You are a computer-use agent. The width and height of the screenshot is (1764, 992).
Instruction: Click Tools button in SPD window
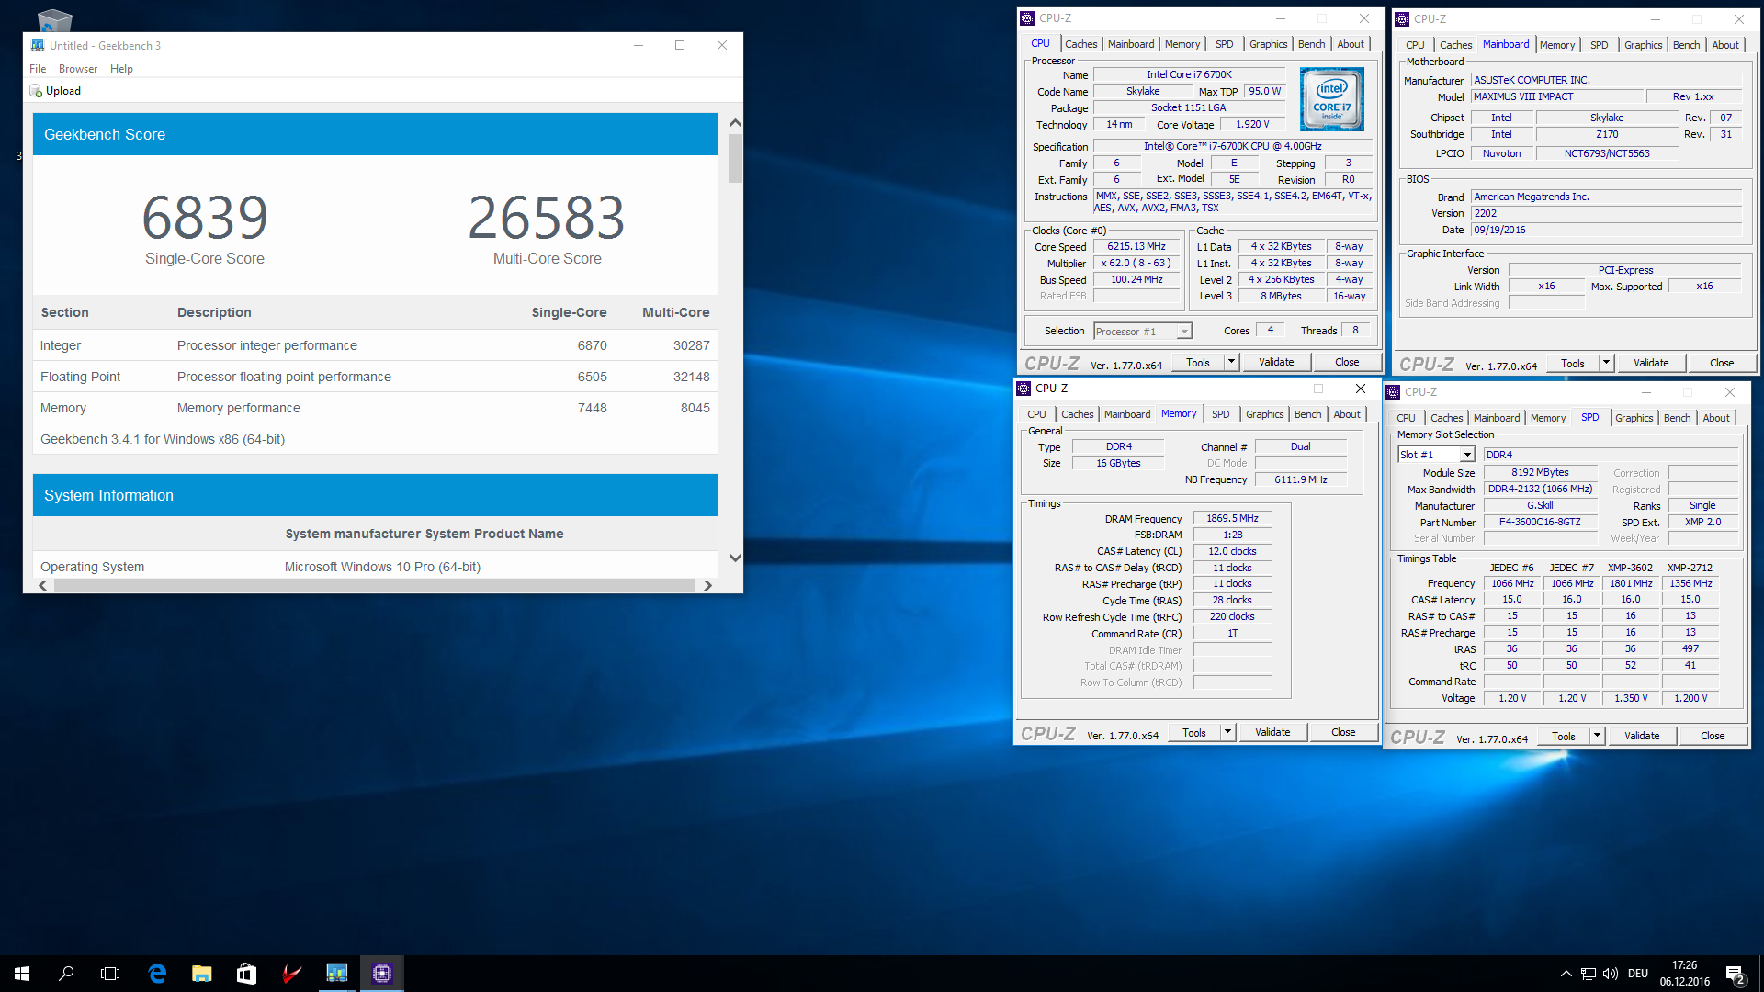coord(1564,736)
